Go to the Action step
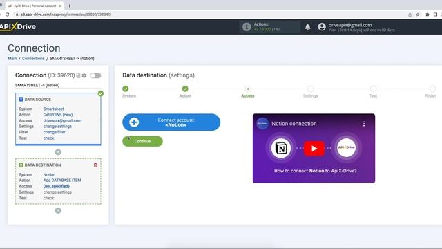 click(x=185, y=89)
